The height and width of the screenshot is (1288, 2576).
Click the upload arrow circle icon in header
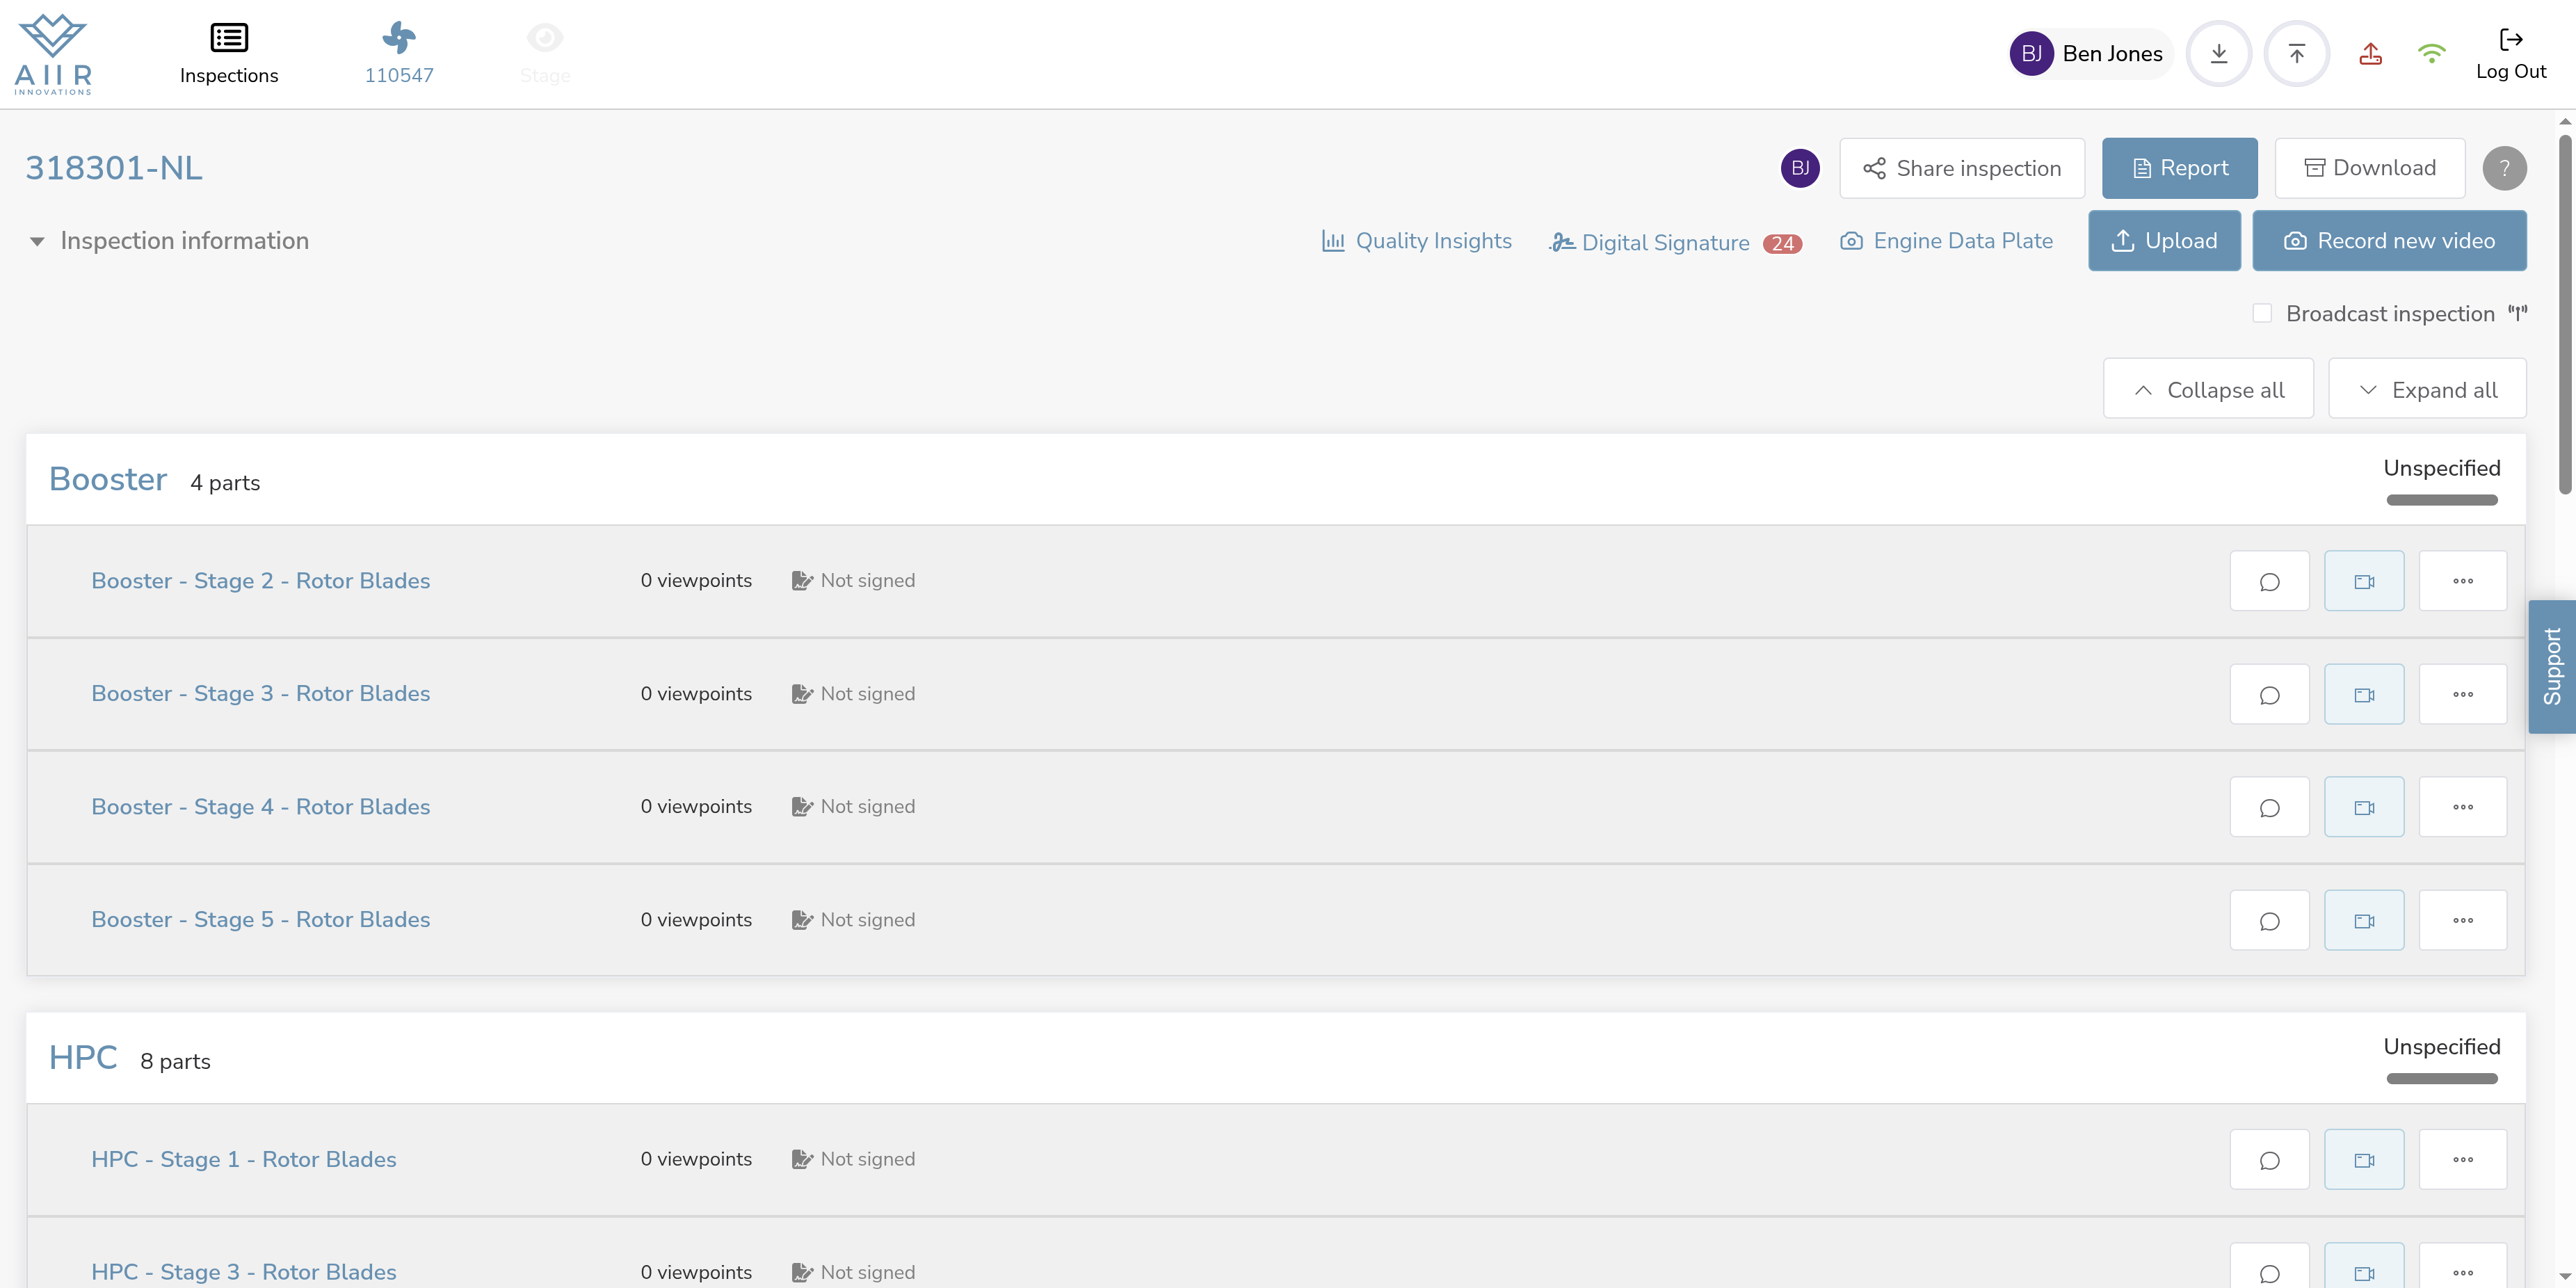(x=2296, y=54)
